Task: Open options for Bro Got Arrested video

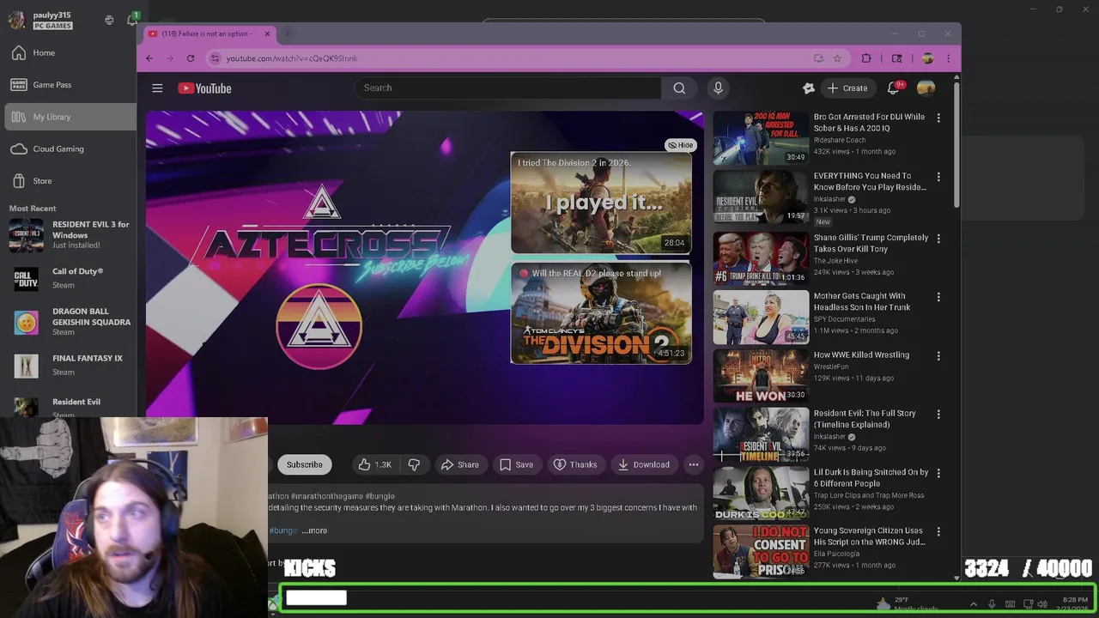Action: point(938,118)
